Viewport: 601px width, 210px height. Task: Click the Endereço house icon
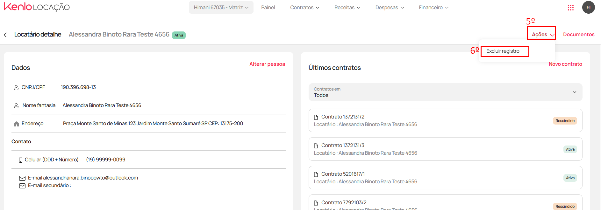[17, 124]
